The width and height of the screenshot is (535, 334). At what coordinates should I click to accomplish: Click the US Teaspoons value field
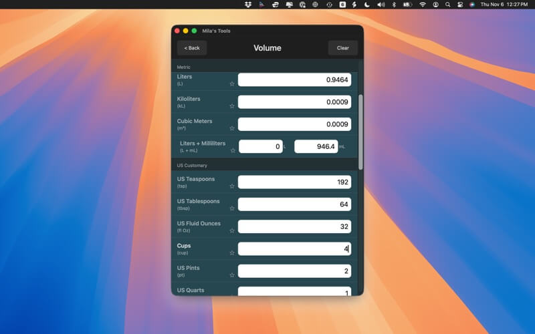(x=294, y=182)
